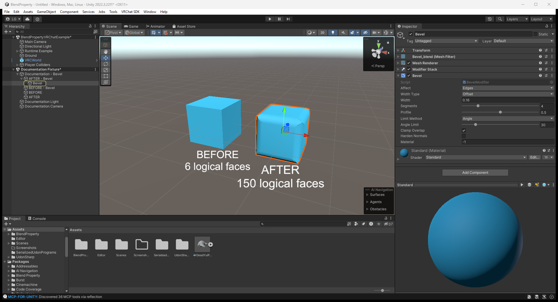558x302 pixels.
Task: Click the Add Component button
Action: click(475, 173)
